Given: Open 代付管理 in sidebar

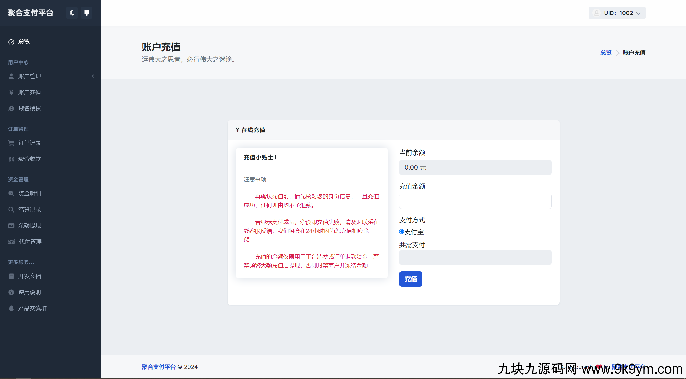Looking at the screenshot, I should pos(30,242).
